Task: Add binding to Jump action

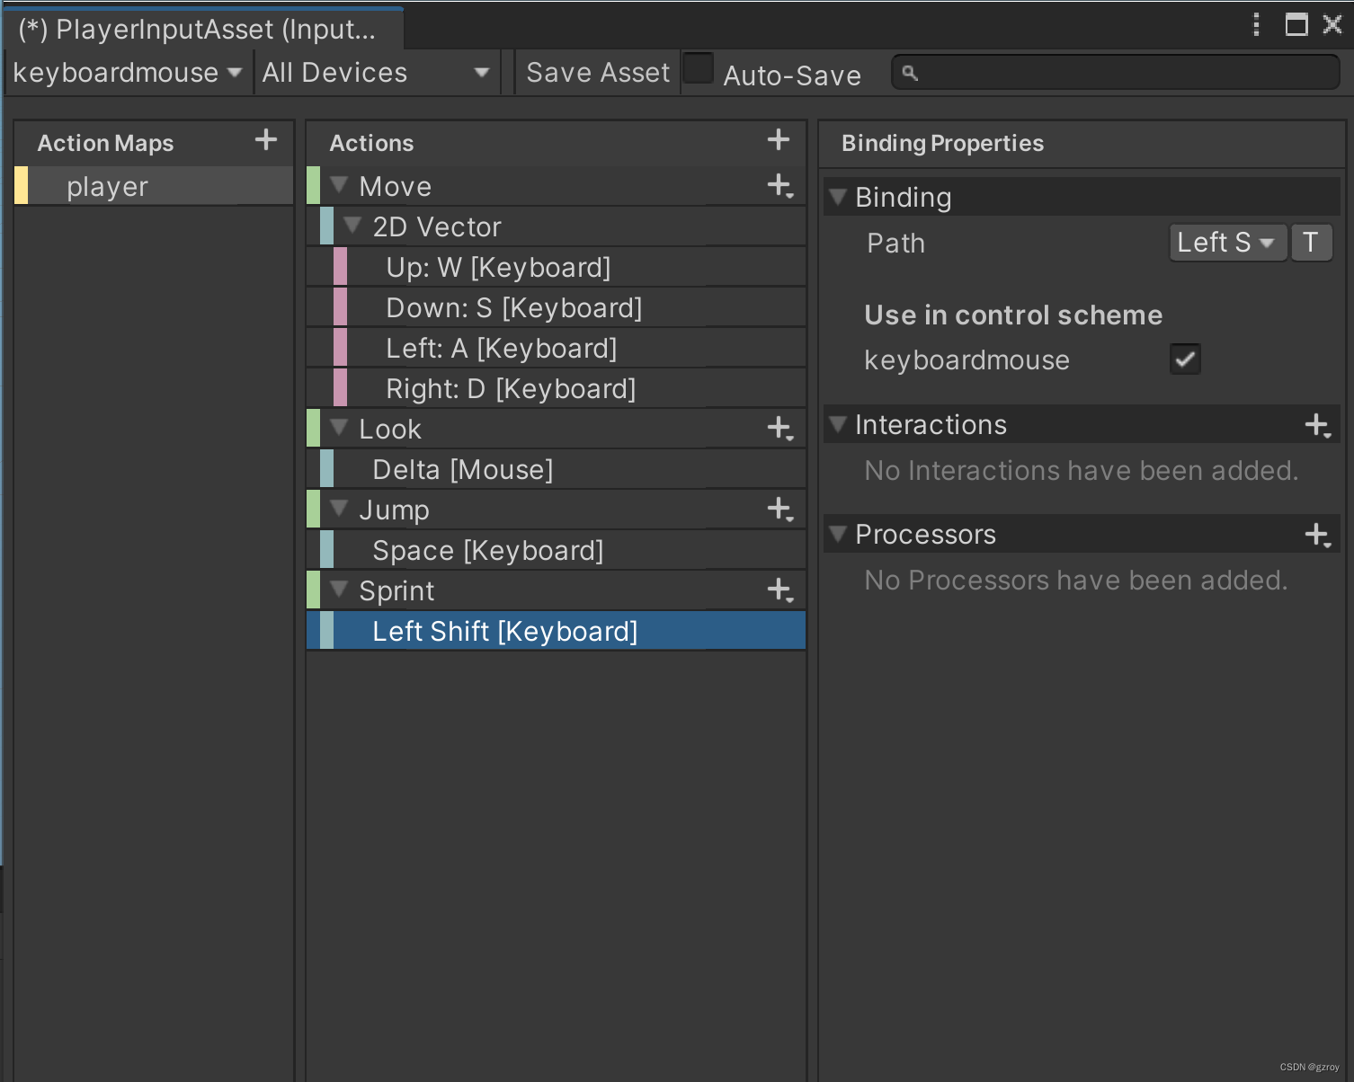Action: [780, 510]
